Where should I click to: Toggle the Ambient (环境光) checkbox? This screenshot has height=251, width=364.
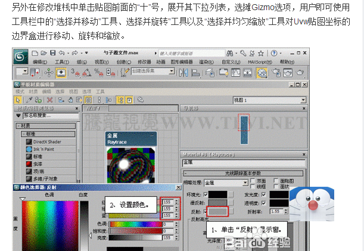205,194
